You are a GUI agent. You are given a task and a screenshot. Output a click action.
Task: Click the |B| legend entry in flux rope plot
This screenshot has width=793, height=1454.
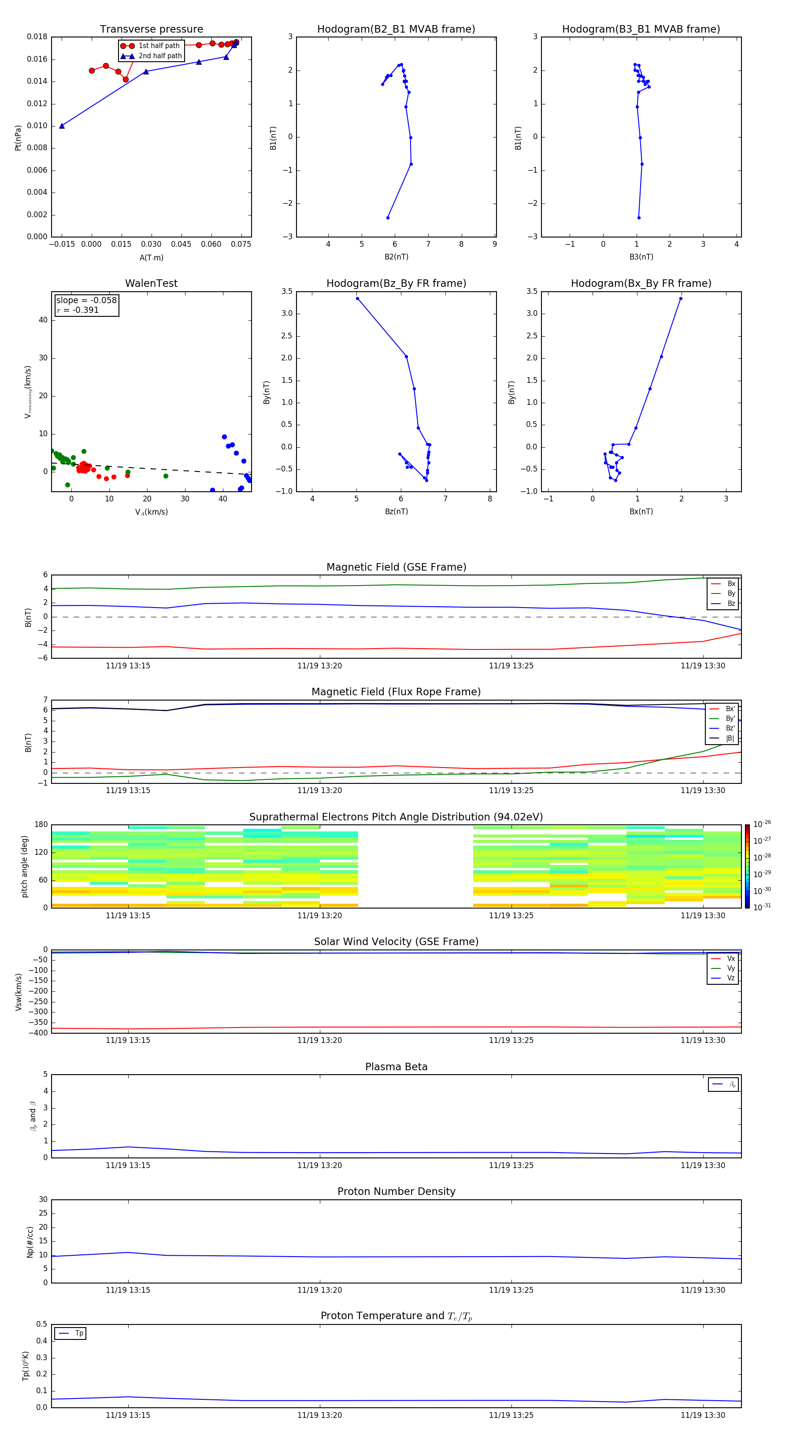(x=722, y=738)
